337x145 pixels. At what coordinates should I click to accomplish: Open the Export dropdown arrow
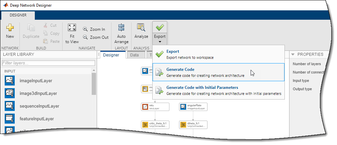(x=160, y=41)
